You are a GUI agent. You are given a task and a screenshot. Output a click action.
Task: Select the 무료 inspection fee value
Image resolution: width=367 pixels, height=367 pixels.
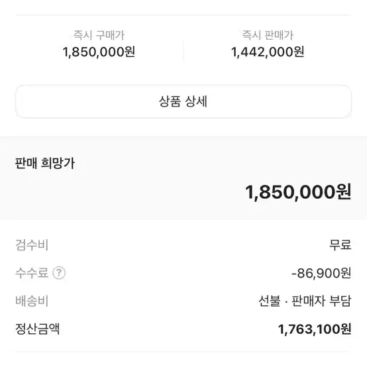click(340, 245)
